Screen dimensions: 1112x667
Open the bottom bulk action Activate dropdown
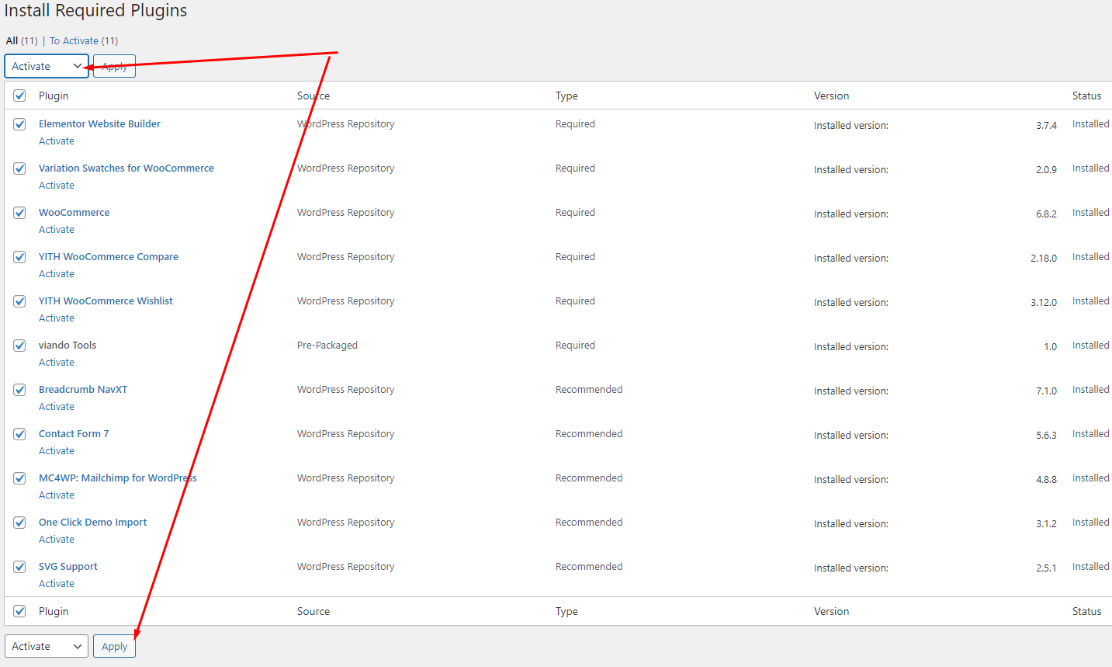coord(47,646)
